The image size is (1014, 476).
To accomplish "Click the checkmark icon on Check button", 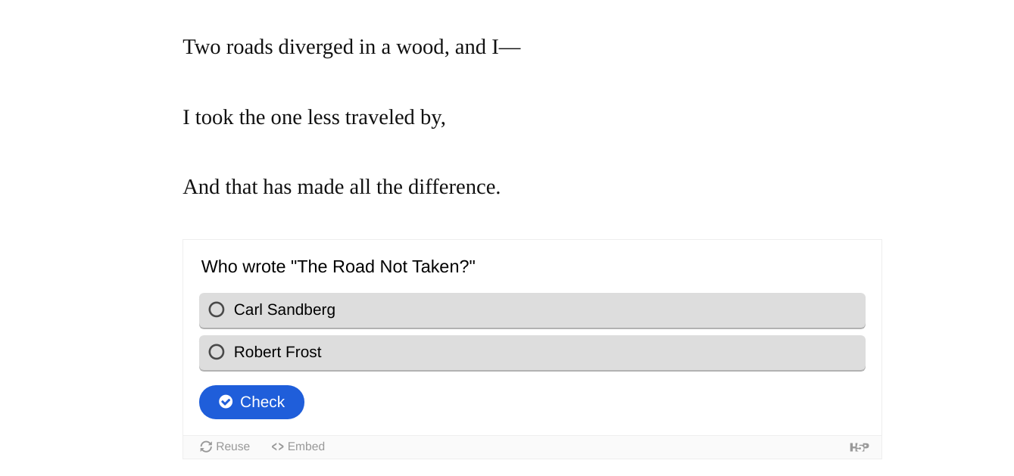I will coord(226,402).
